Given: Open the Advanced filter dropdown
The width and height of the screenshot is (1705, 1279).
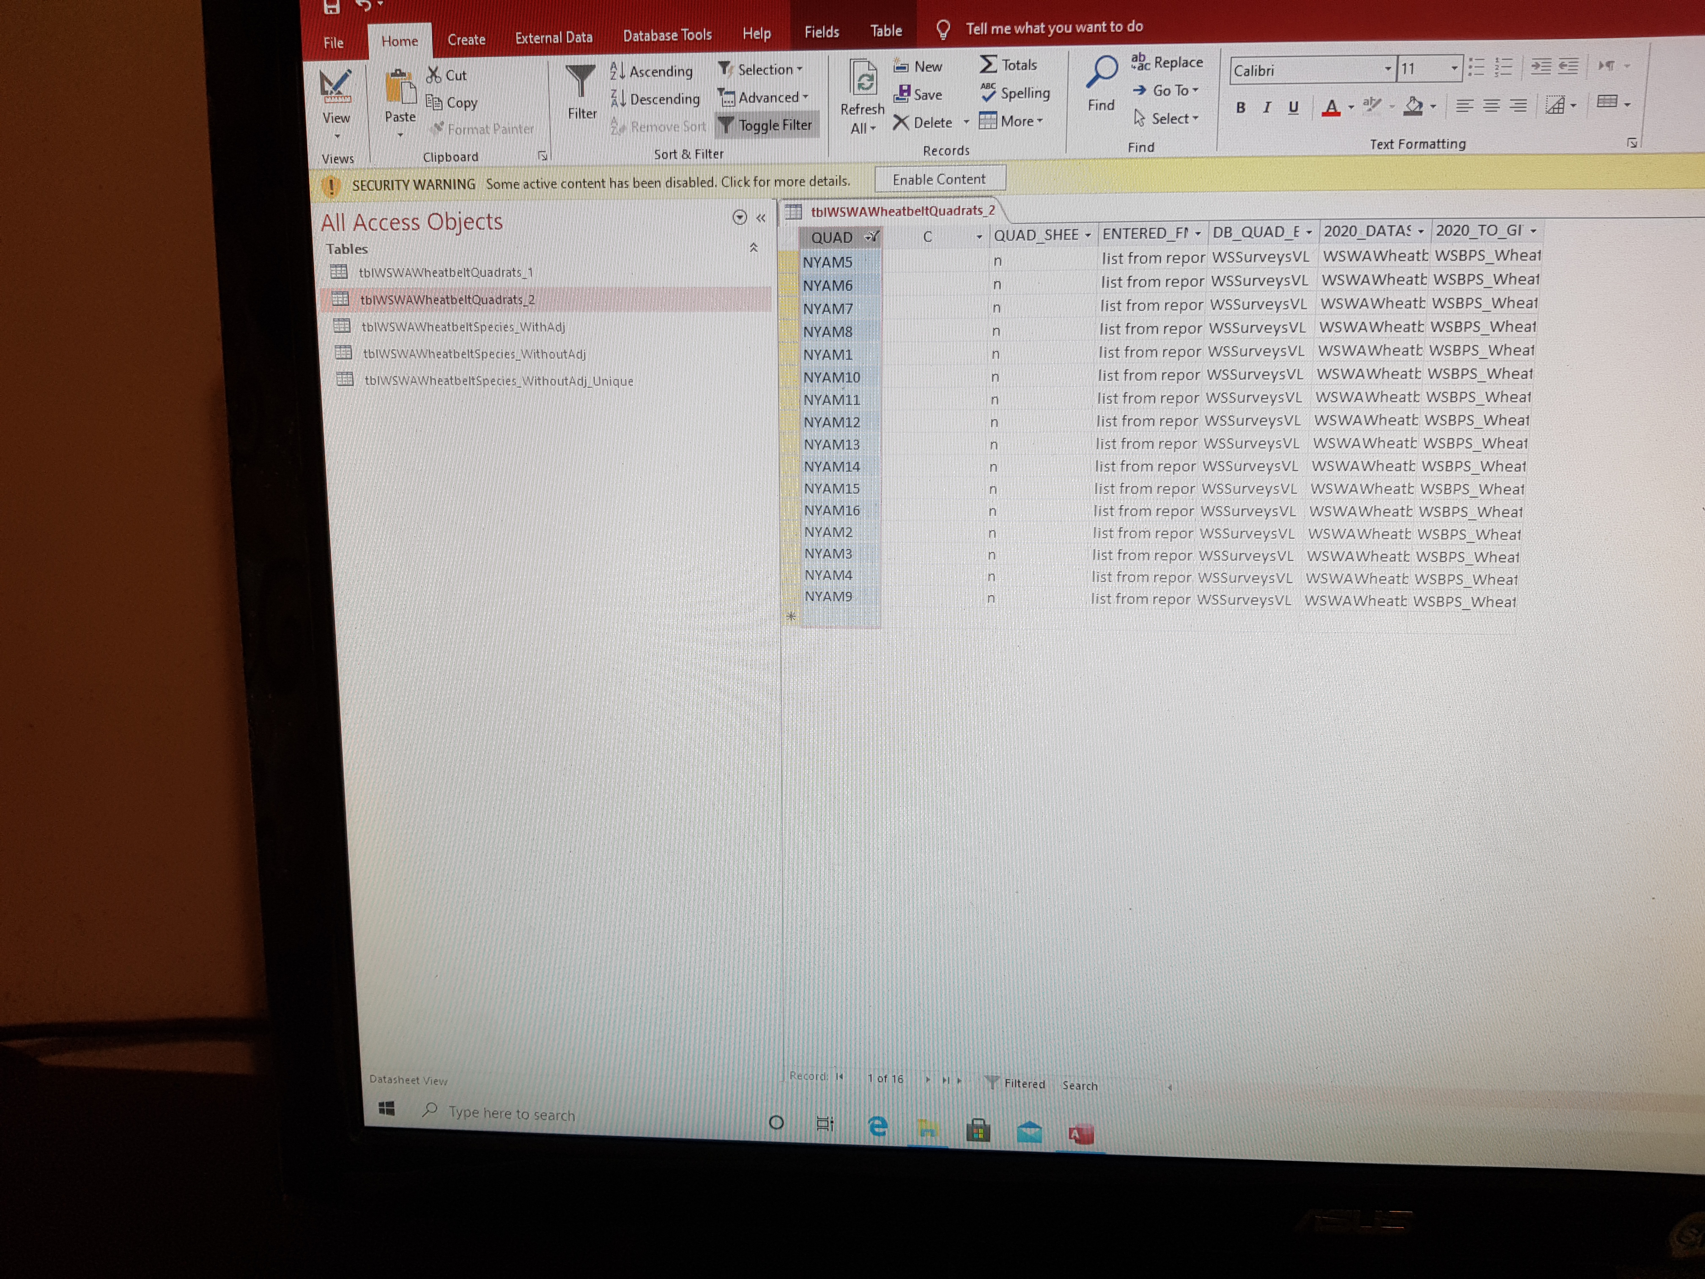Looking at the screenshot, I should pyautogui.click(x=763, y=97).
